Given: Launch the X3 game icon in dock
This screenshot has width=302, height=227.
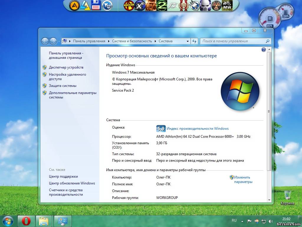Looking at the screenshot, I should coord(139,5).
